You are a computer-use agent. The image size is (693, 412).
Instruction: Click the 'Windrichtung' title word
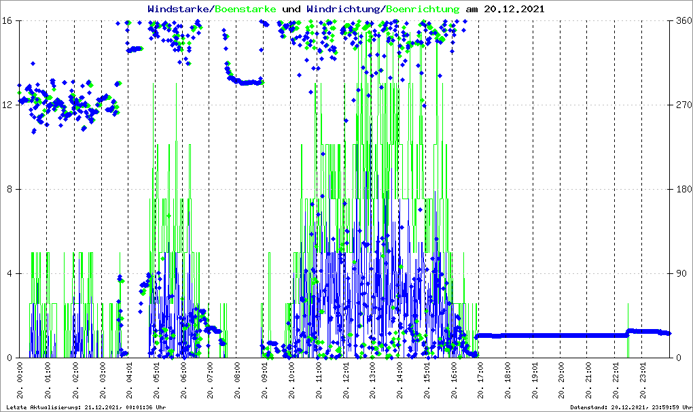[x=344, y=9]
